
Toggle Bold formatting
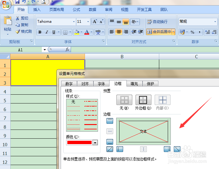point(40,32)
